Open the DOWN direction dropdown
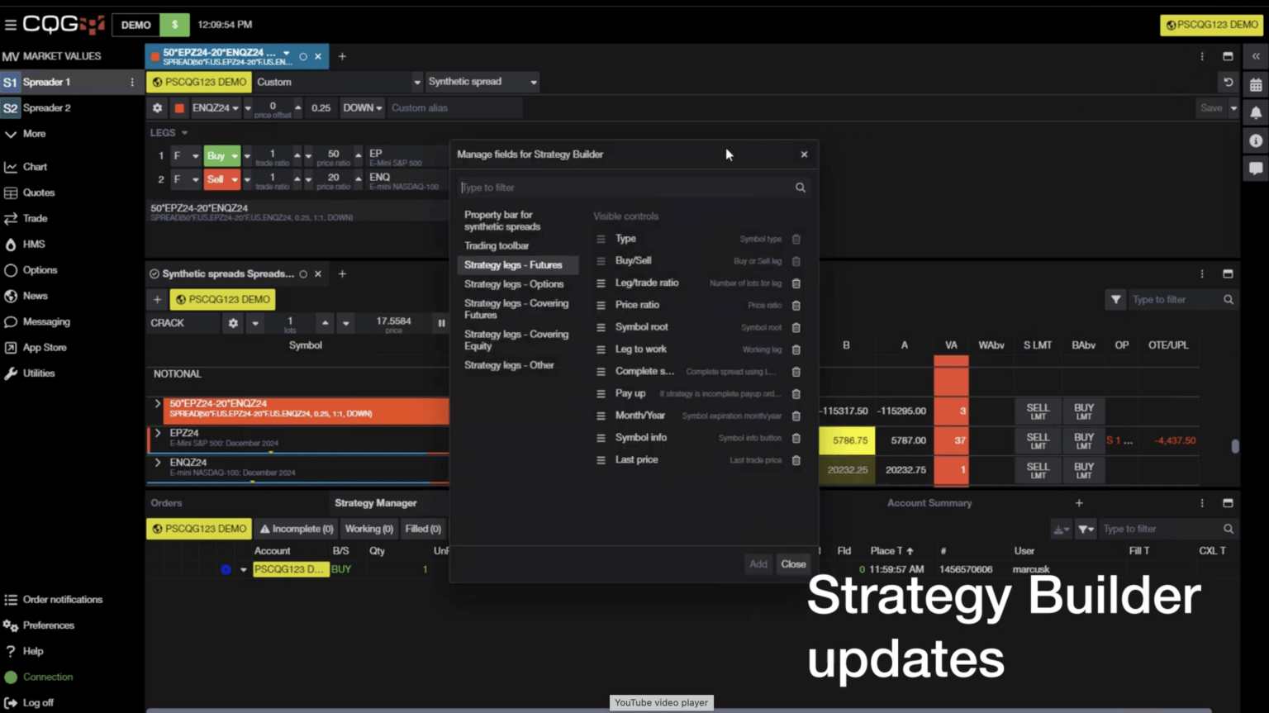This screenshot has width=1269, height=713. point(361,107)
